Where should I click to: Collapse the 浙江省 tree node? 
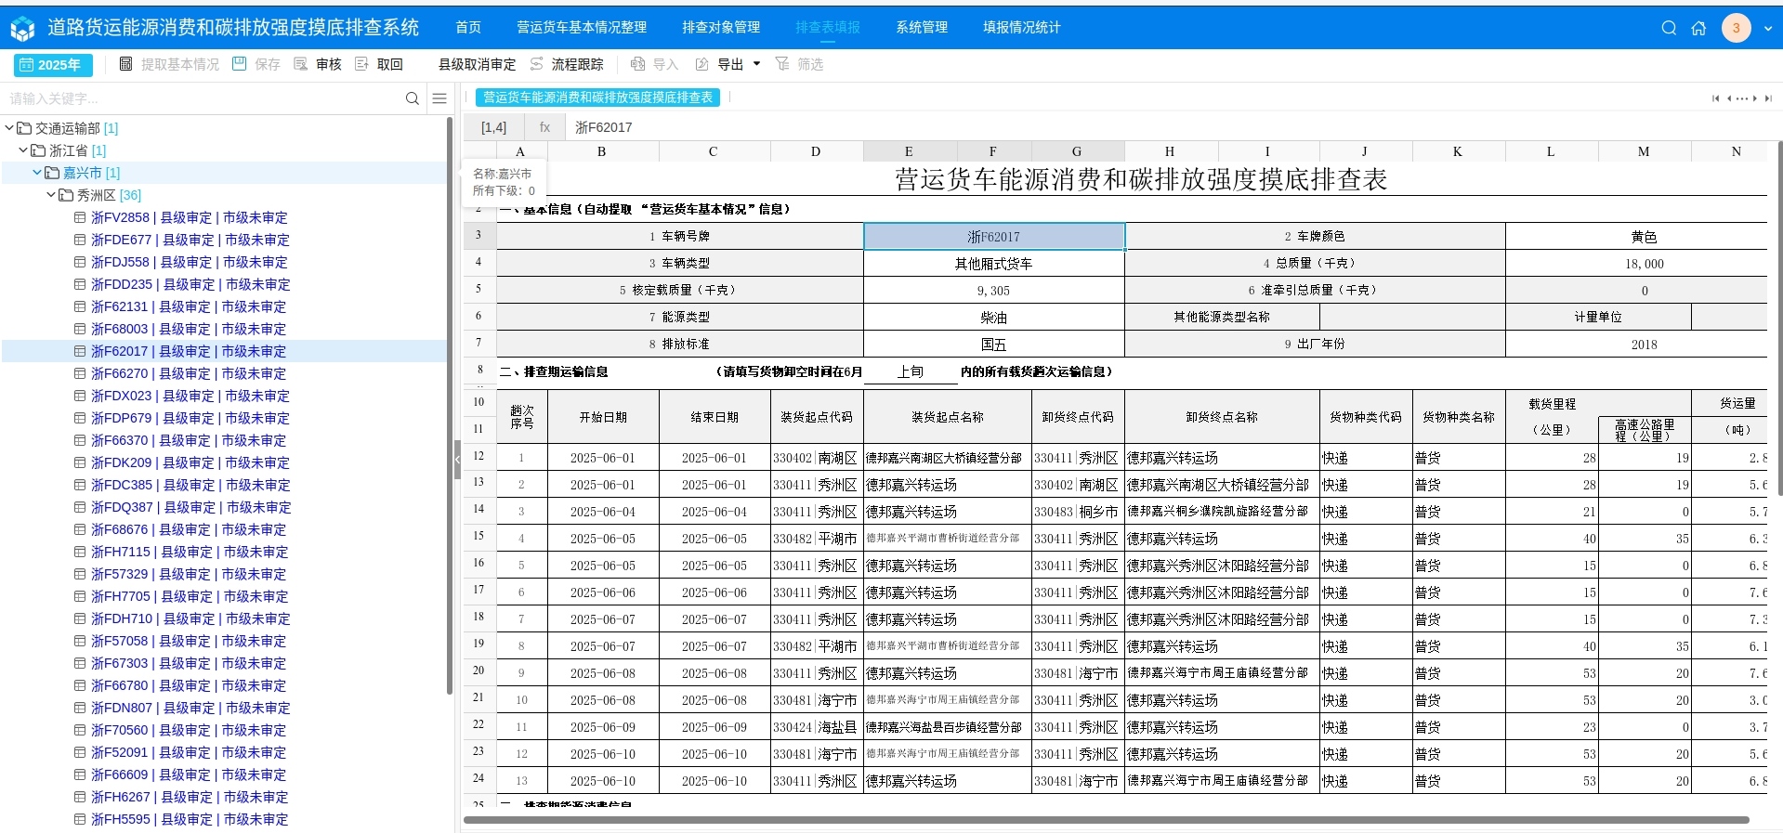point(23,150)
